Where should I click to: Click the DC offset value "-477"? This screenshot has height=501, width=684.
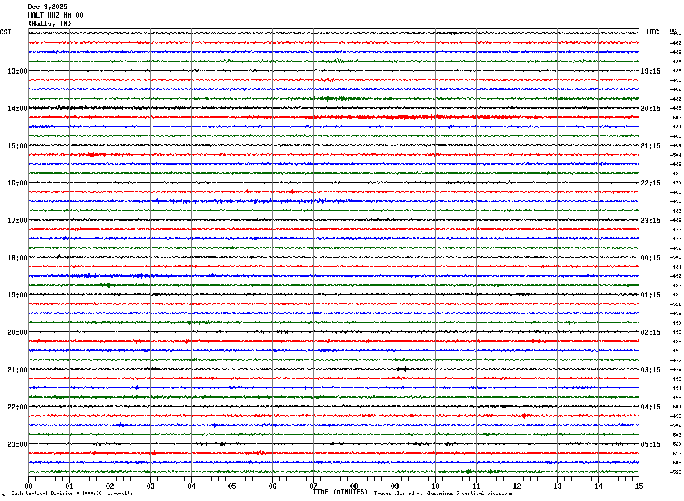[676, 360]
